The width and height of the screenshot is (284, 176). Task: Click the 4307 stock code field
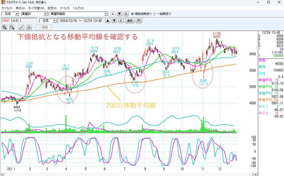point(6,21)
